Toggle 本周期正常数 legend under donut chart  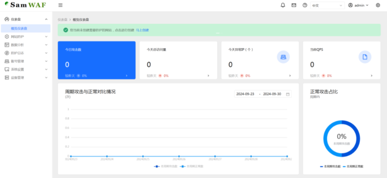pos(353,166)
